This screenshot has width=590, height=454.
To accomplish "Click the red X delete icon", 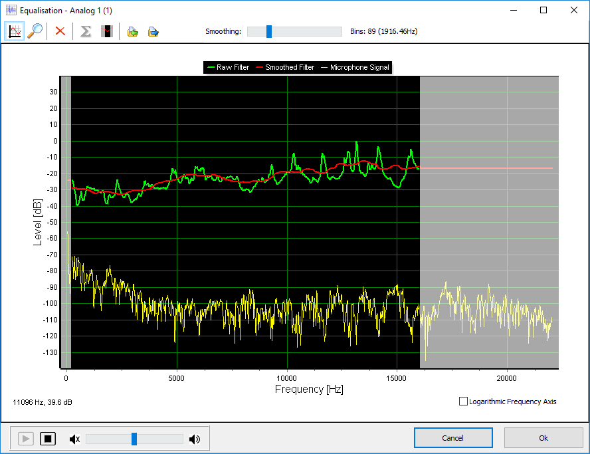I will [x=60, y=31].
